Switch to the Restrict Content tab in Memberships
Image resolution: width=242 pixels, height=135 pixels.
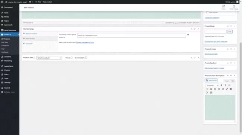click(x=31, y=34)
